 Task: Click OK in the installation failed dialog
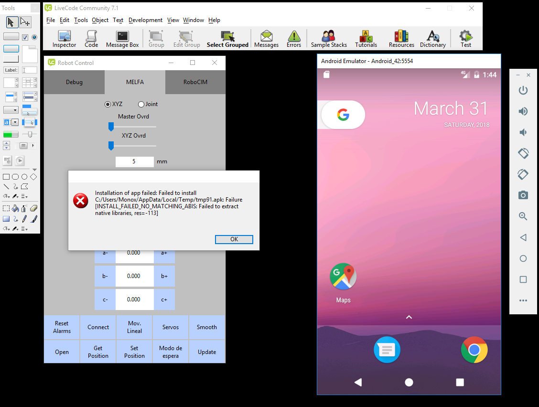tap(234, 239)
